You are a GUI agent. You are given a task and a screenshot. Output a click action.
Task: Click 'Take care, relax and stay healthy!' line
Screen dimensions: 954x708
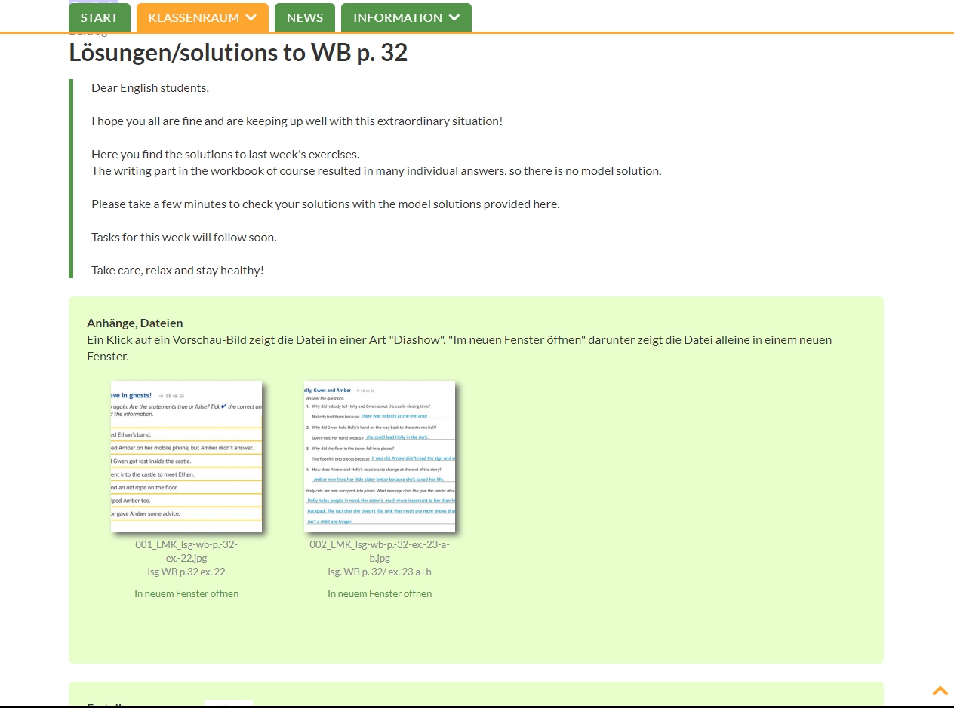177,270
